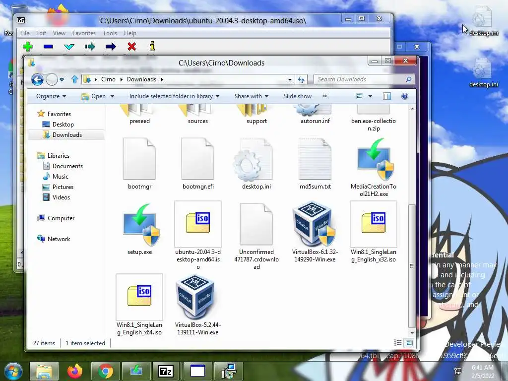Switch to 7-Zip in taskbar

pos(166,371)
